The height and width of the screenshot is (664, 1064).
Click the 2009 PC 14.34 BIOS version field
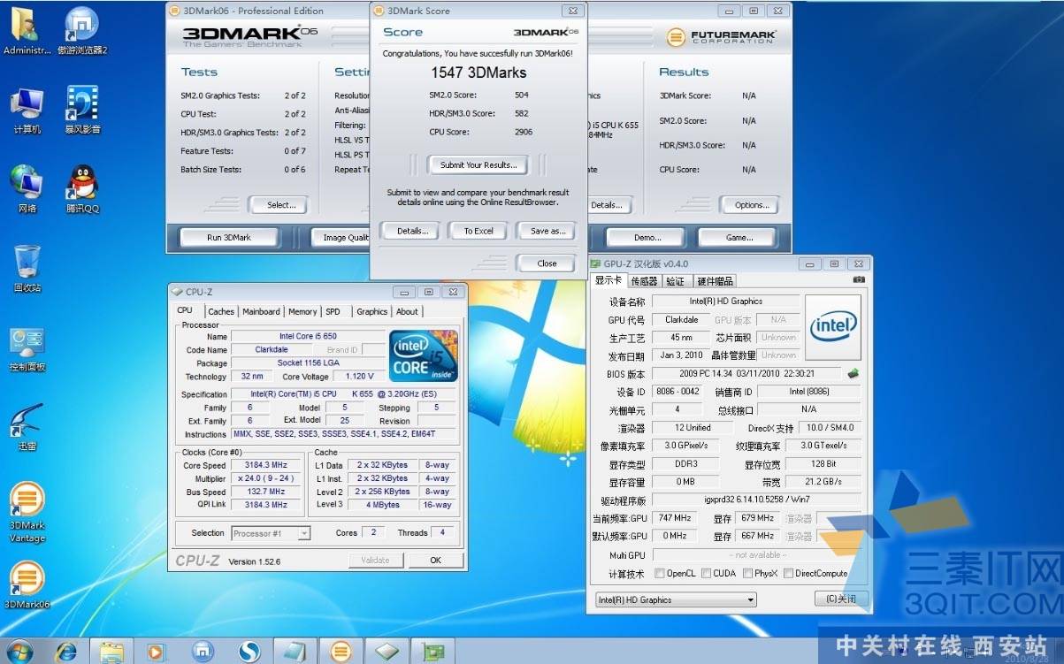click(747, 374)
